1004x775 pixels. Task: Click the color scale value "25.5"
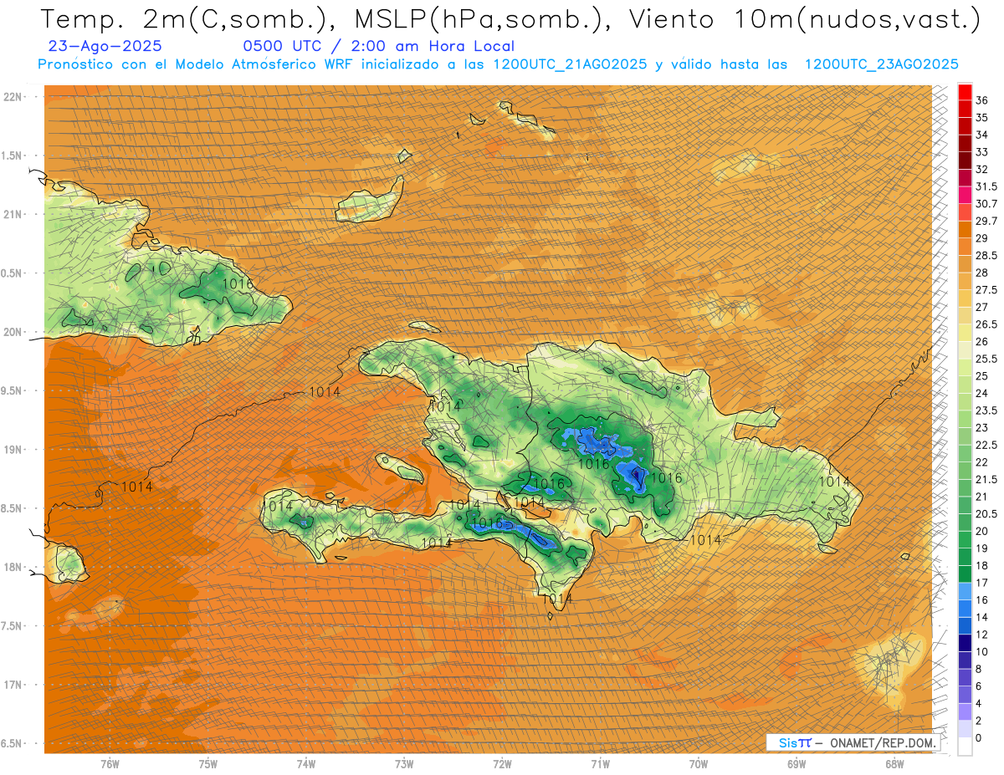986,359
